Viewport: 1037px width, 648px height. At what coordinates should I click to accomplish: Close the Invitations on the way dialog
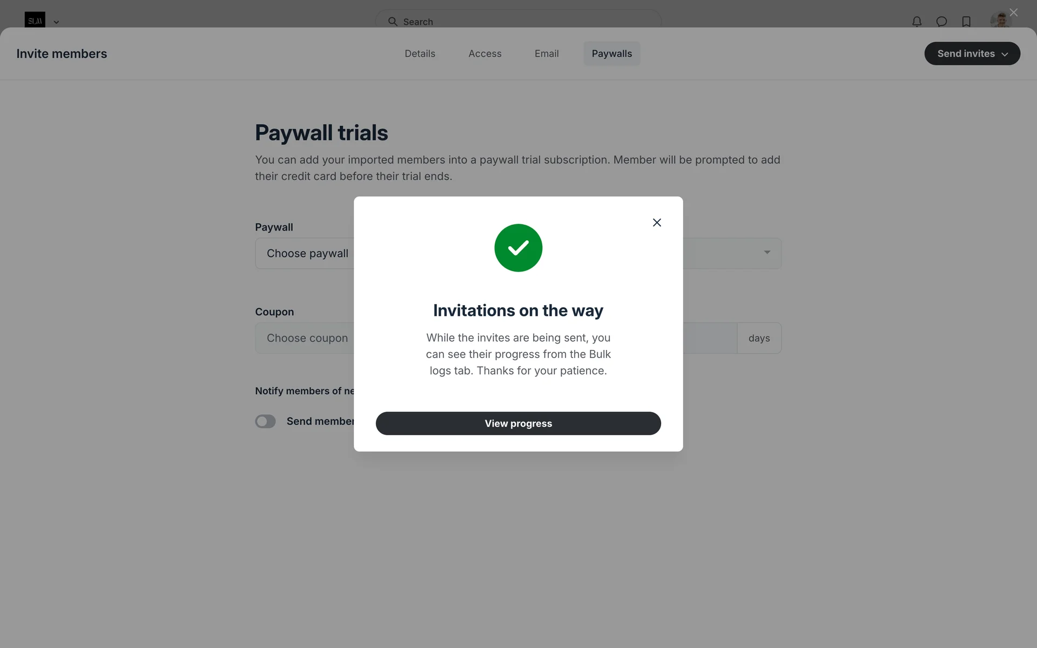pyautogui.click(x=657, y=222)
